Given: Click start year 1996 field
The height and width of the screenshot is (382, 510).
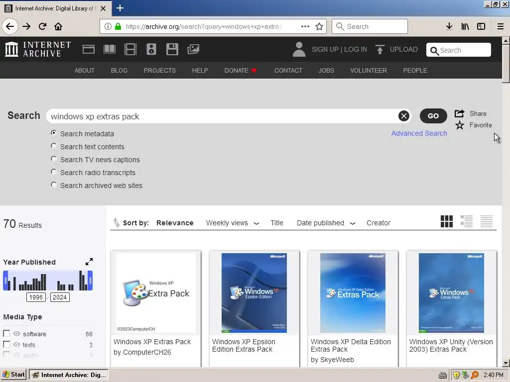Looking at the screenshot, I should (x=36, y=297).
